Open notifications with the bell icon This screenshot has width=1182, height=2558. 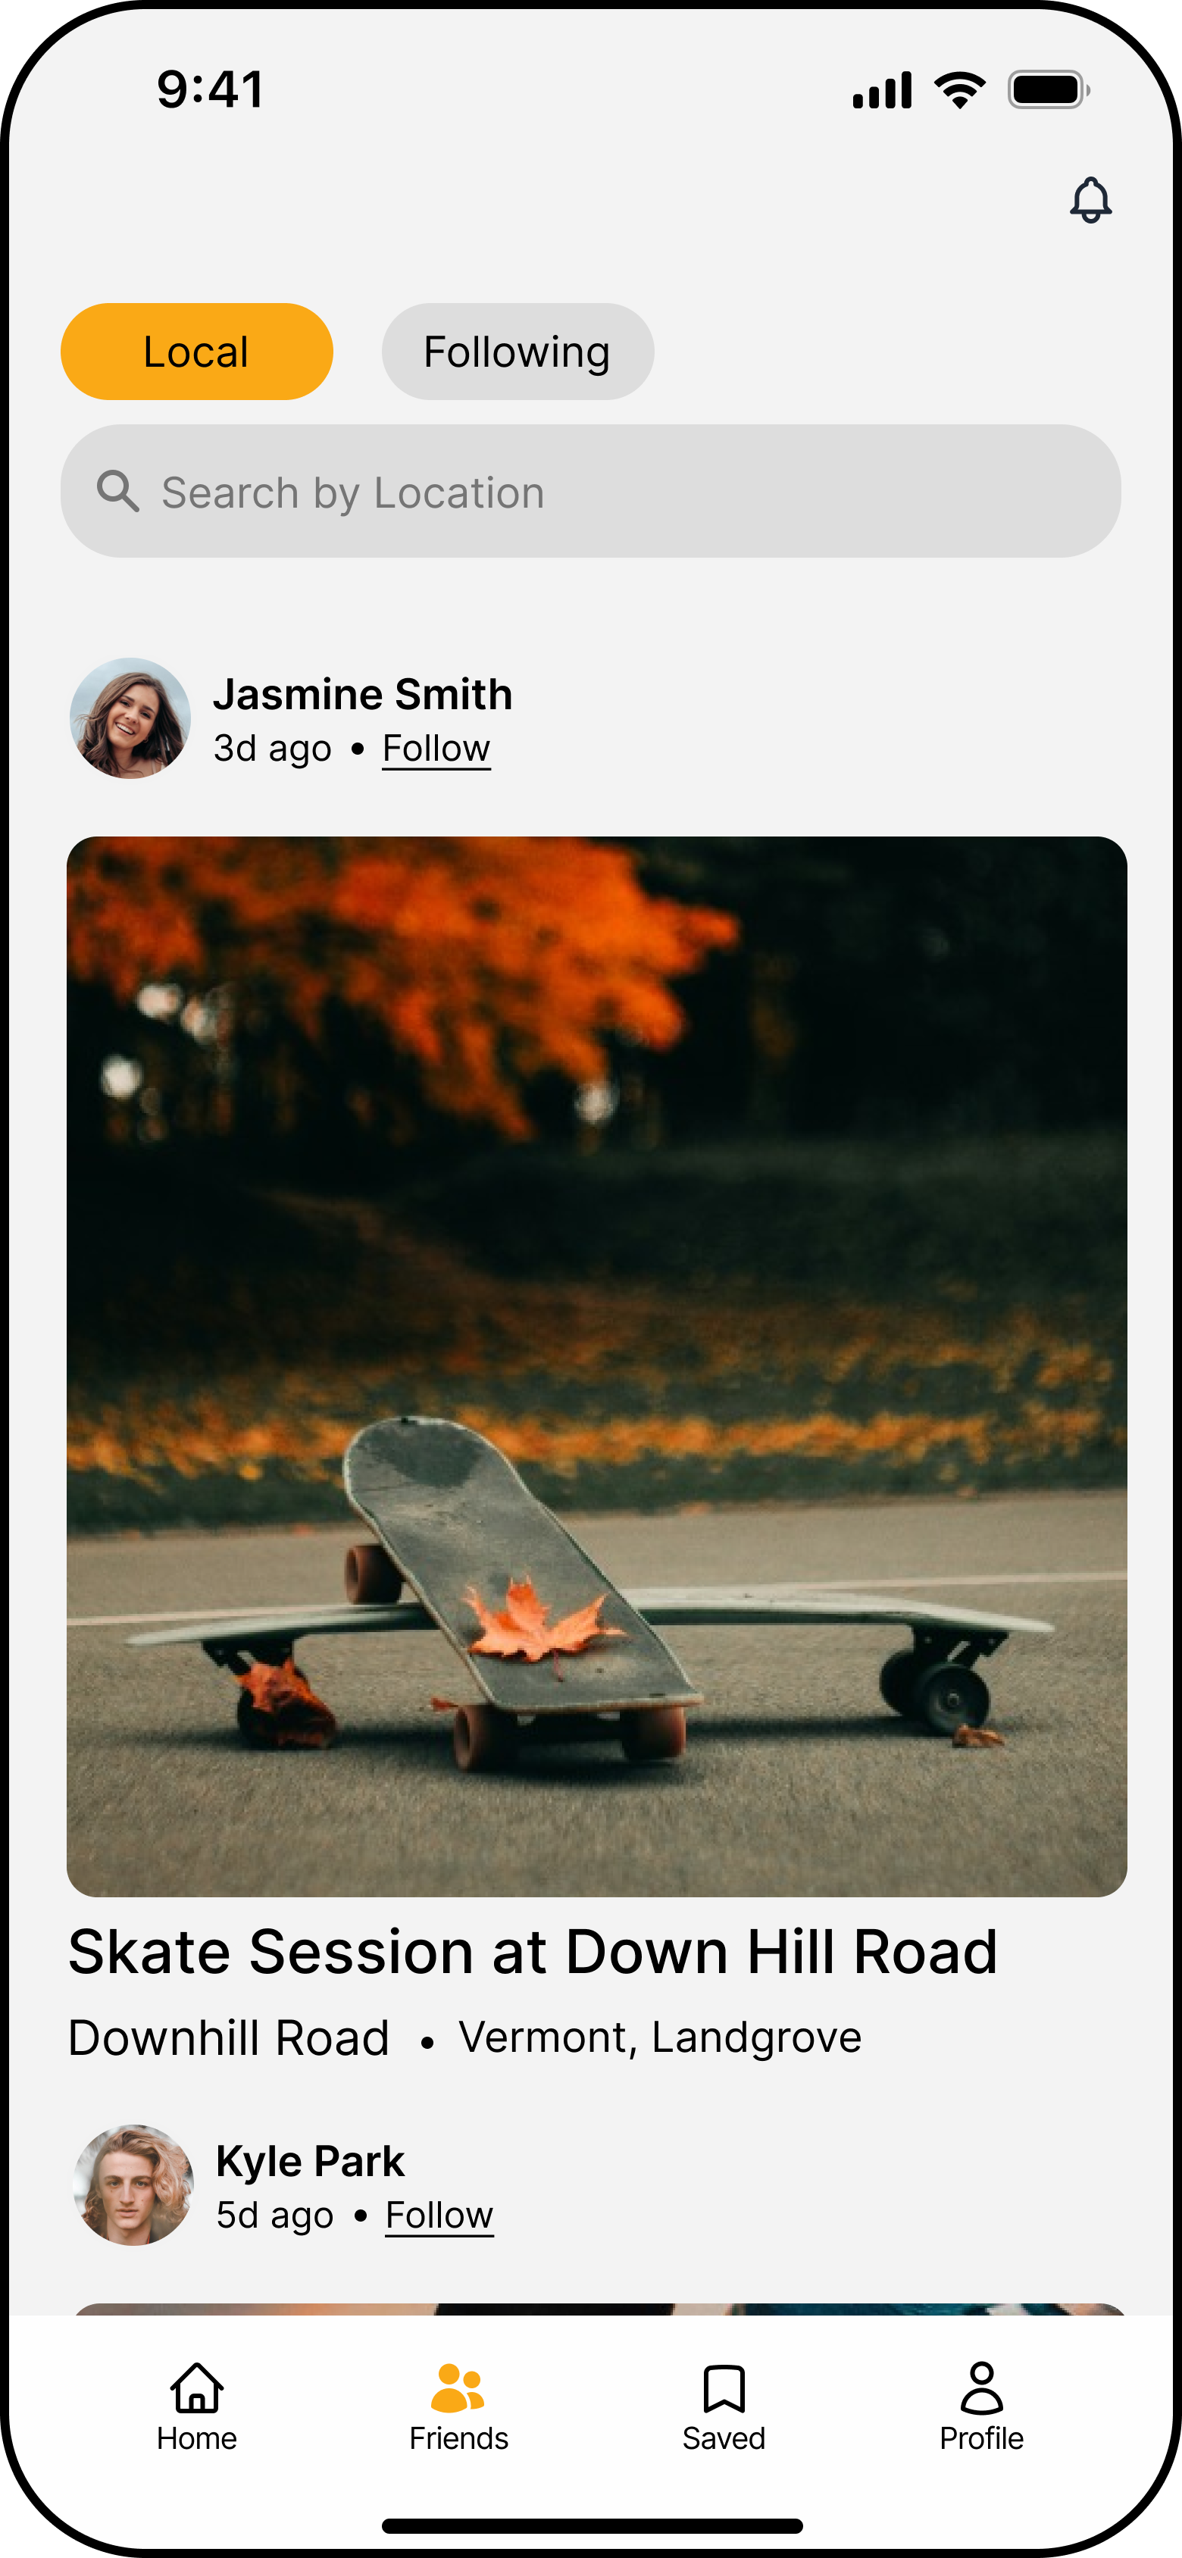tap(1090, 199)
